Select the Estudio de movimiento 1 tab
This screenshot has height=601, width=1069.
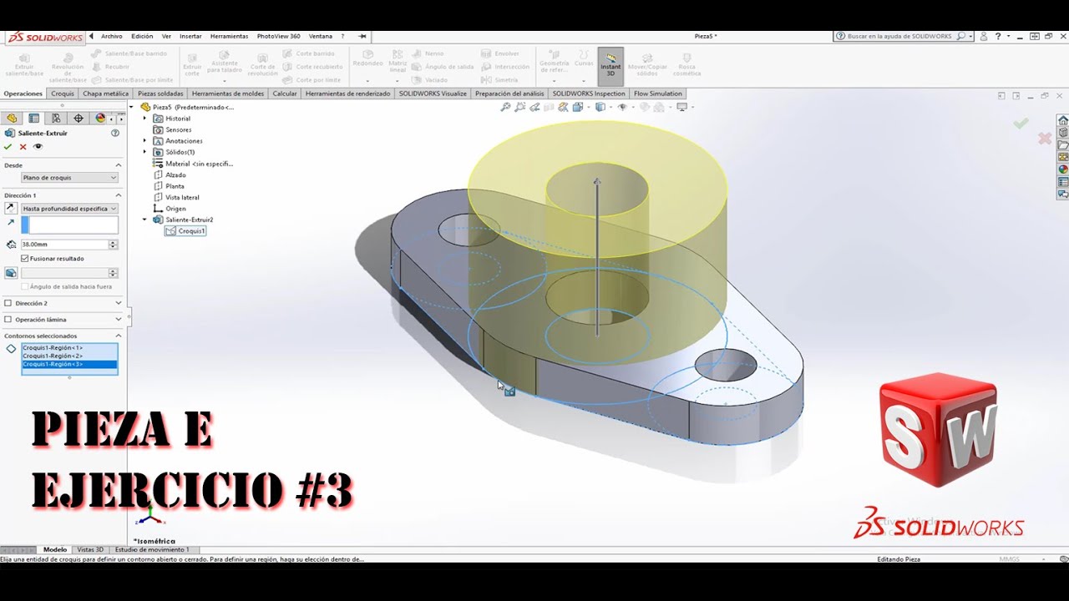click(152, 549)
